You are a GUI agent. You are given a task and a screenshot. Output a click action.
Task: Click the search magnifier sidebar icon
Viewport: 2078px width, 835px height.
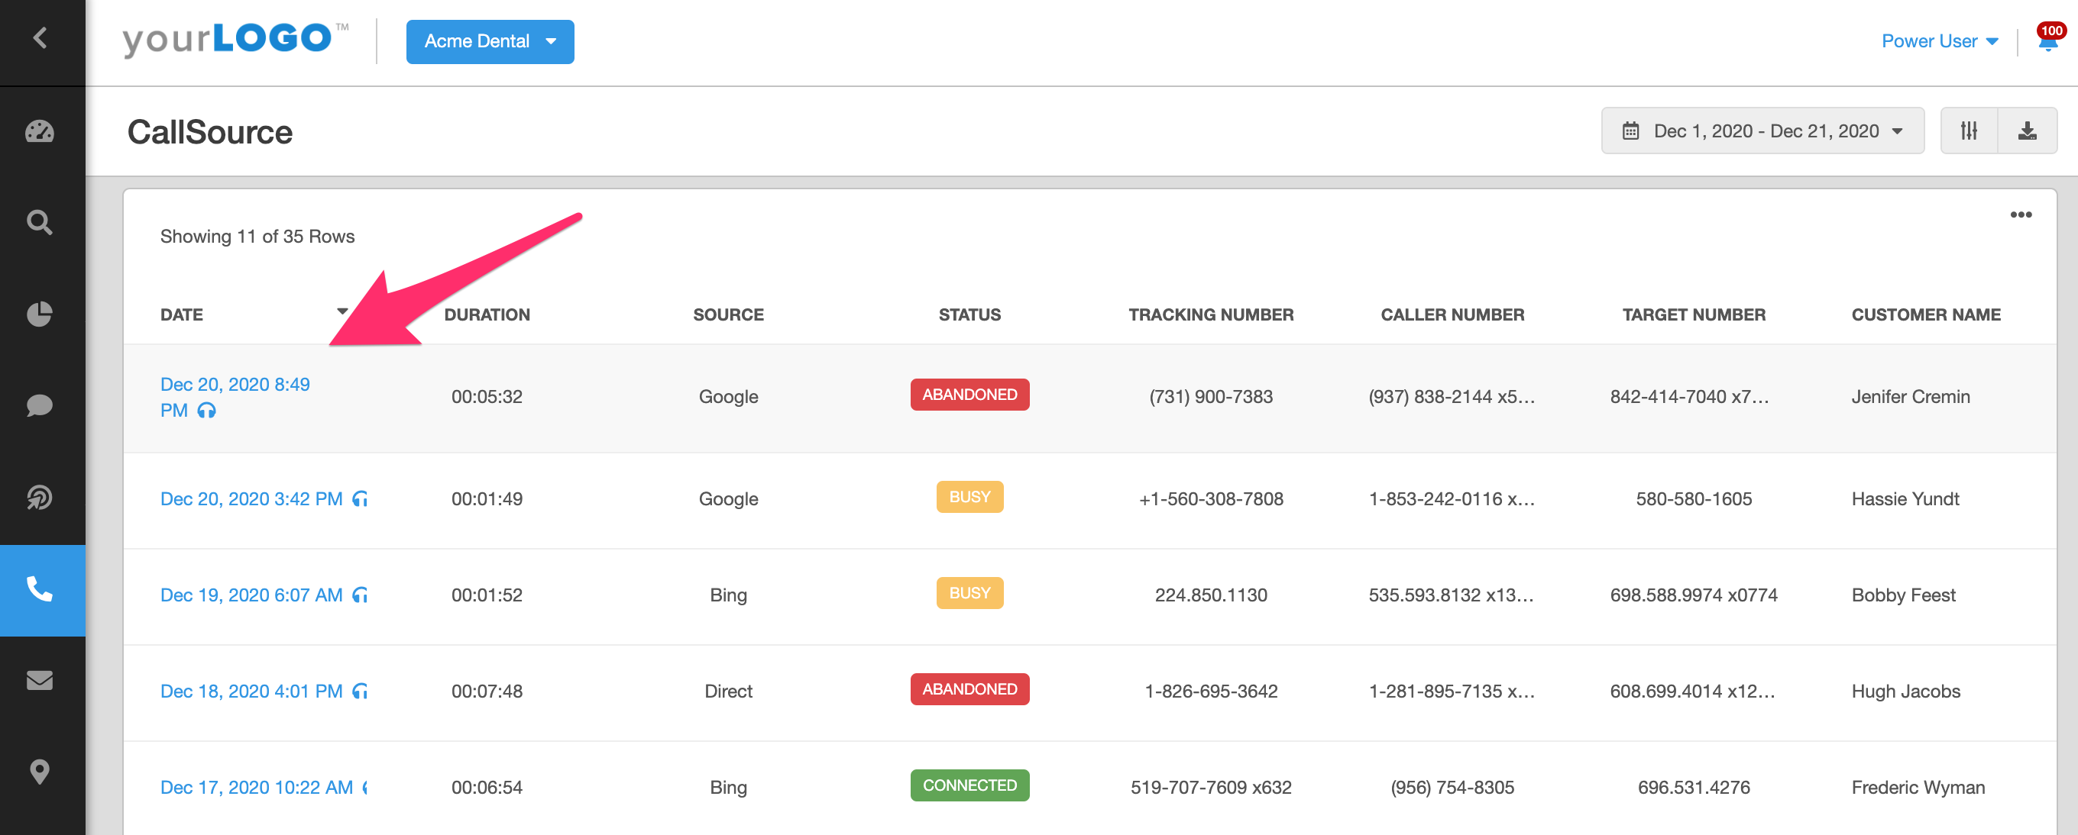pos(40,221)
